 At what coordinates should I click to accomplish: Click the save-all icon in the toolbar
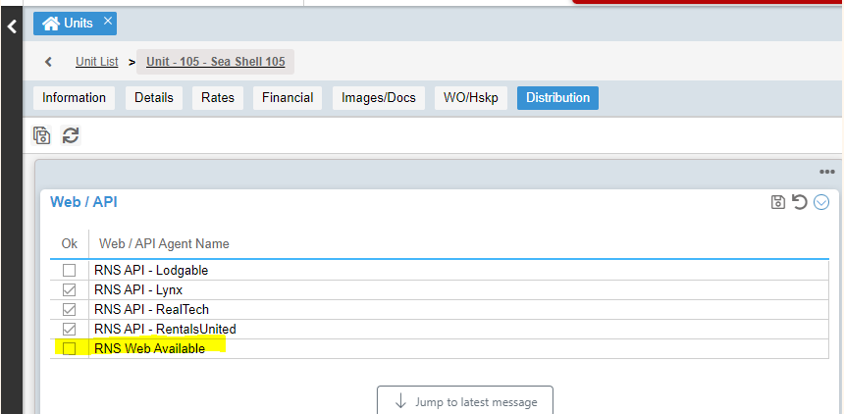click(x=41, y=135)
